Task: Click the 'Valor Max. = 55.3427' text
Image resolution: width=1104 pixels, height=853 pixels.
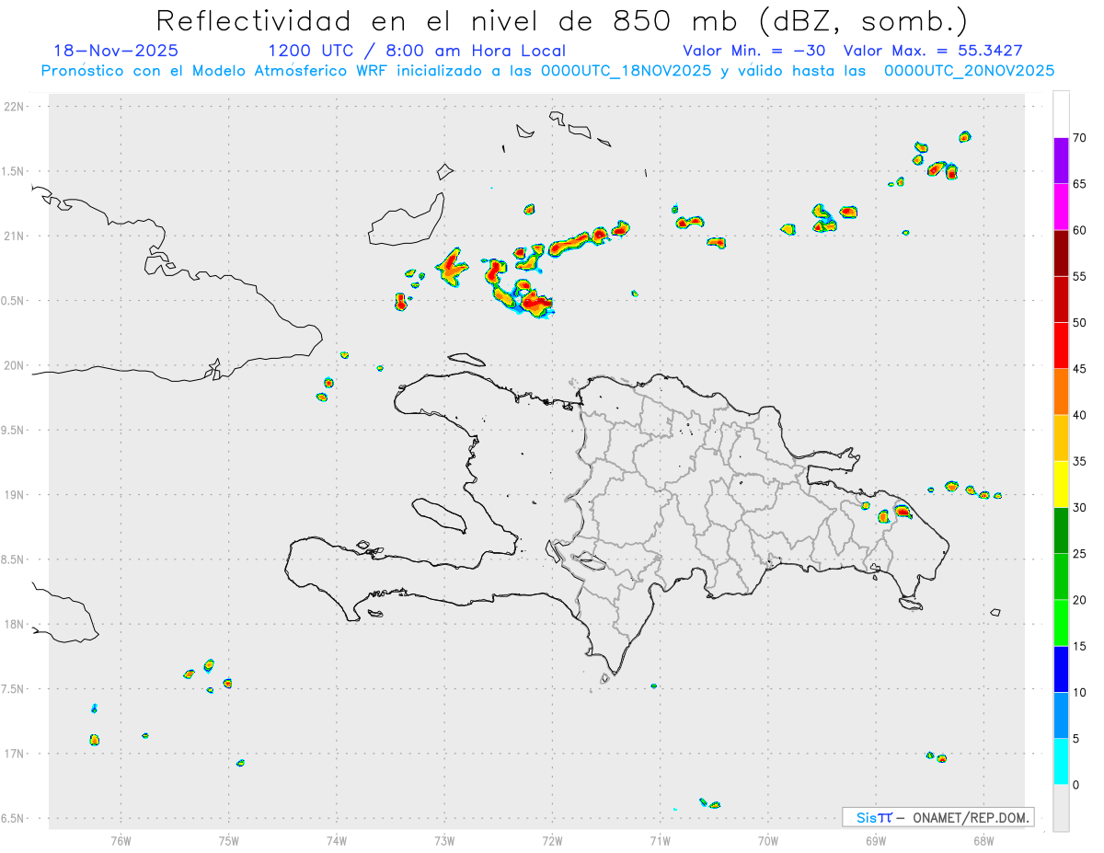Action: [x=933, y=51]
